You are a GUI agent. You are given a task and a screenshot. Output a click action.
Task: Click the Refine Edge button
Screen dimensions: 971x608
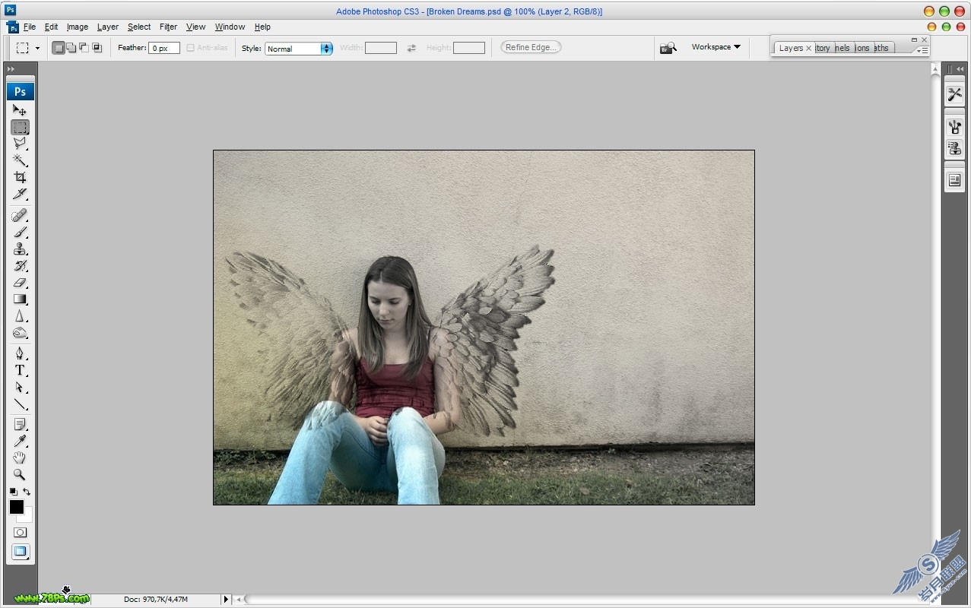click(531, 47)
